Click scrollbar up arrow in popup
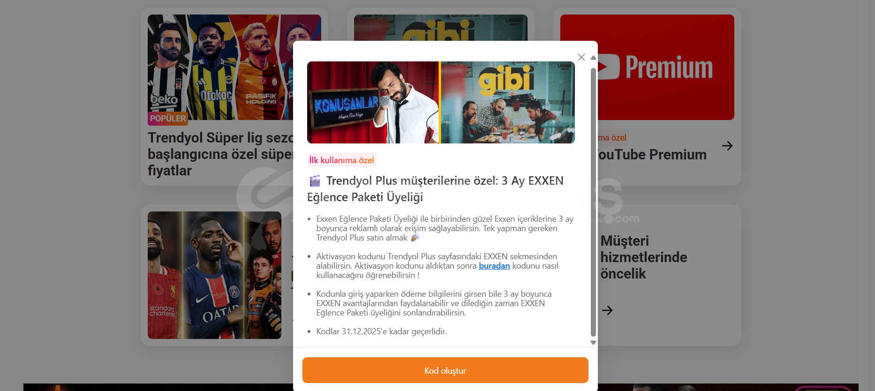 593,58
